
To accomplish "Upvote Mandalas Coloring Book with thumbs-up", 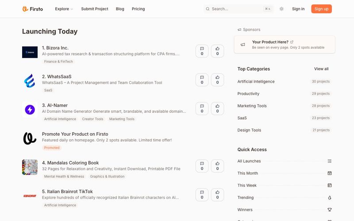I will coord(217,166).
